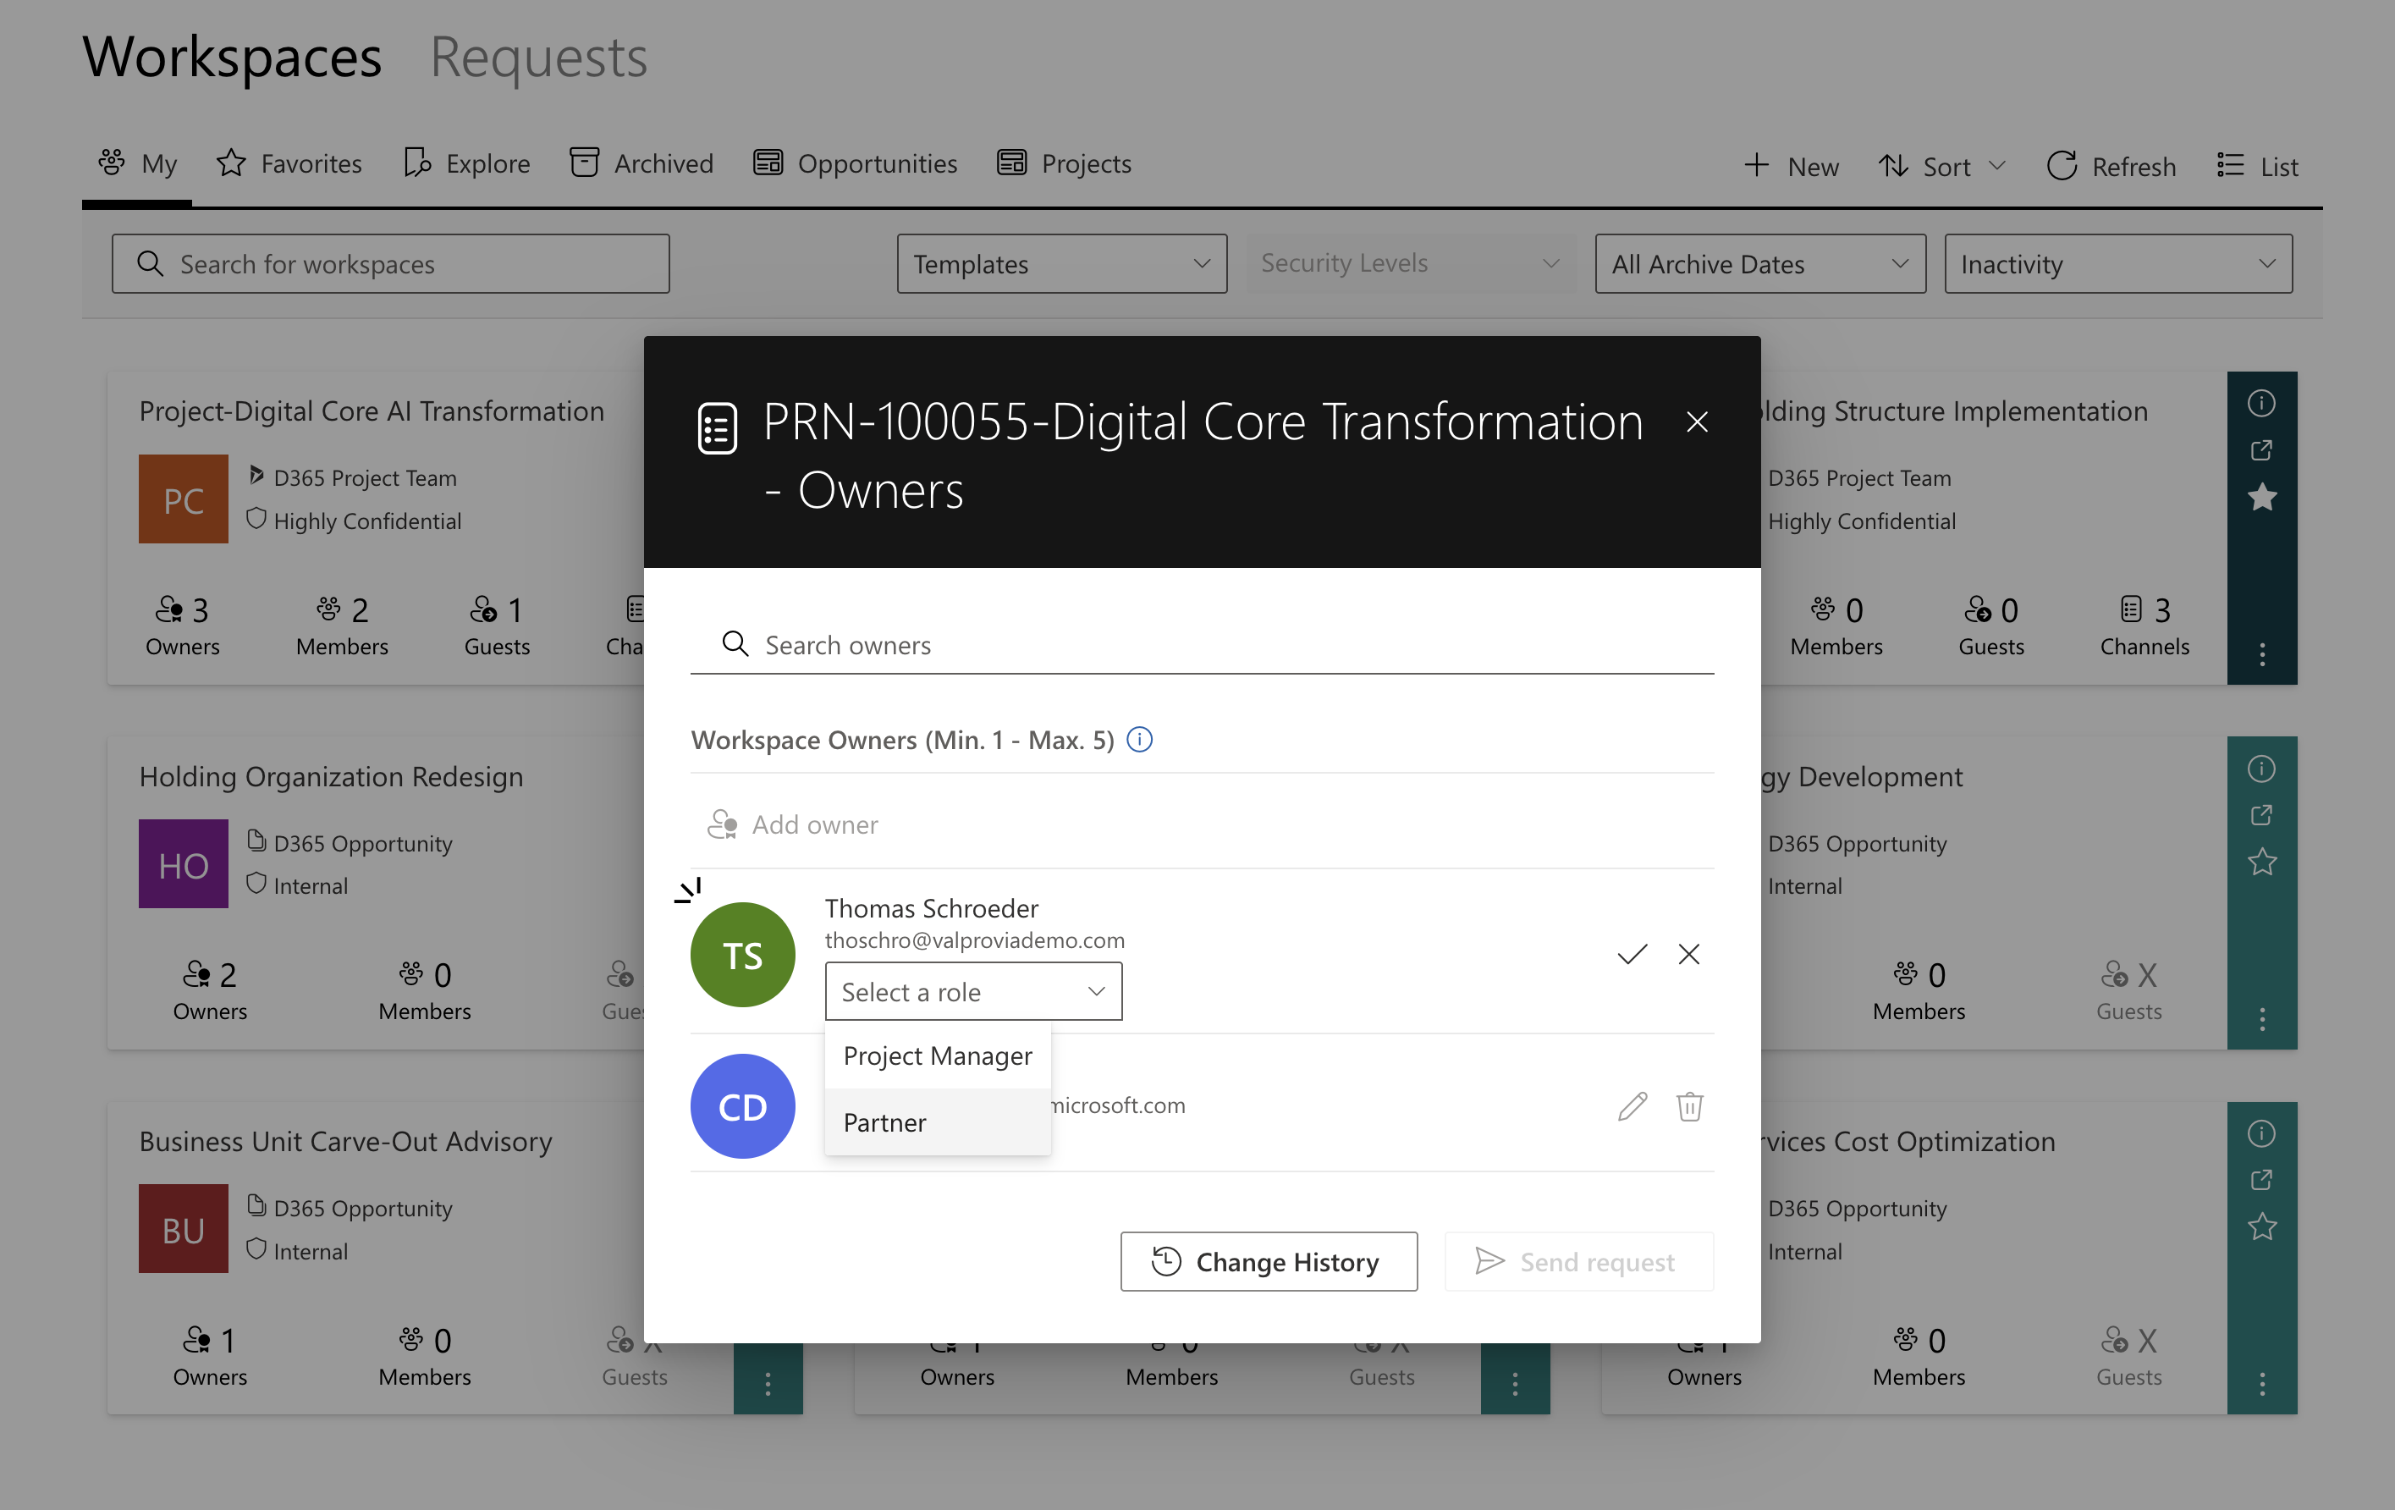The width and height of the screenshot is (2395, 1510).
Task: Click the search owners magnifier icon
Action: coord(736,645)
